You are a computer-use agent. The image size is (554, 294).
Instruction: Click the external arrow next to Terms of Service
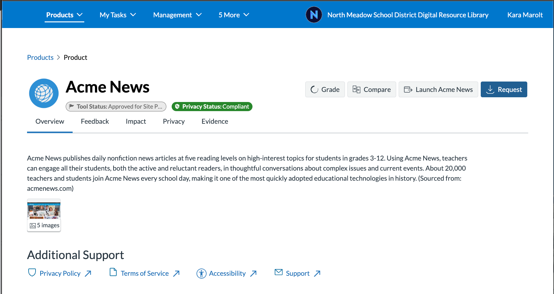tap(176, 274)
